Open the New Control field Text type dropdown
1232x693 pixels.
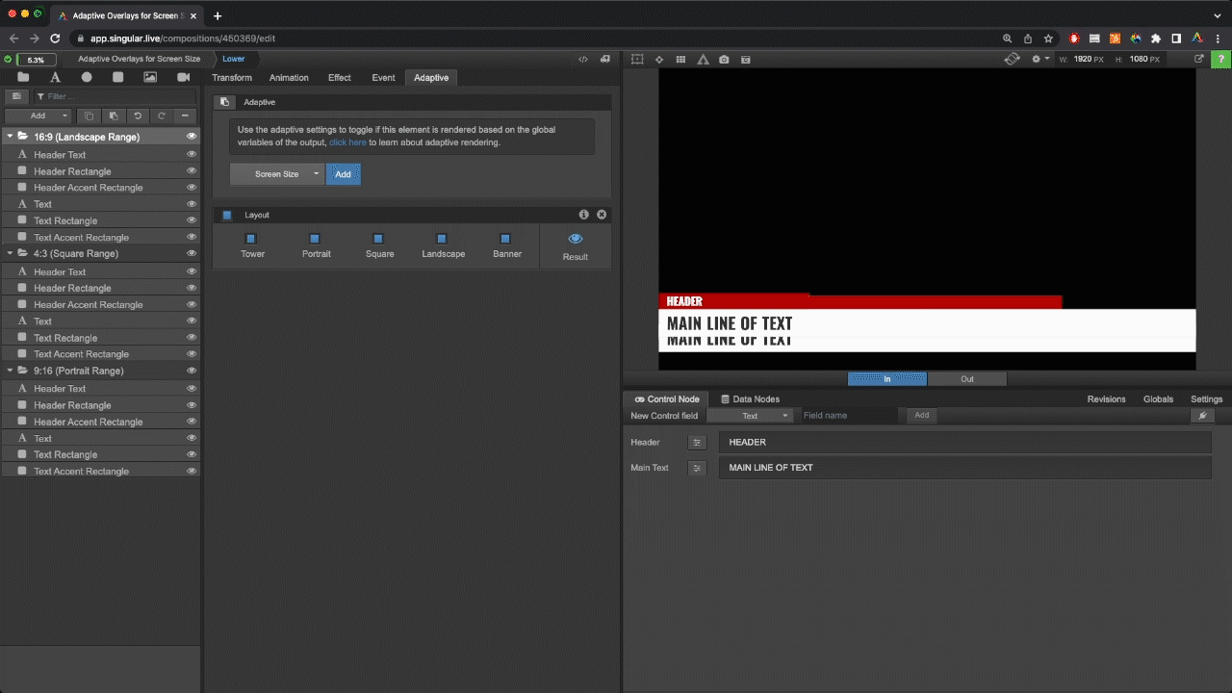tap(750, 416)
